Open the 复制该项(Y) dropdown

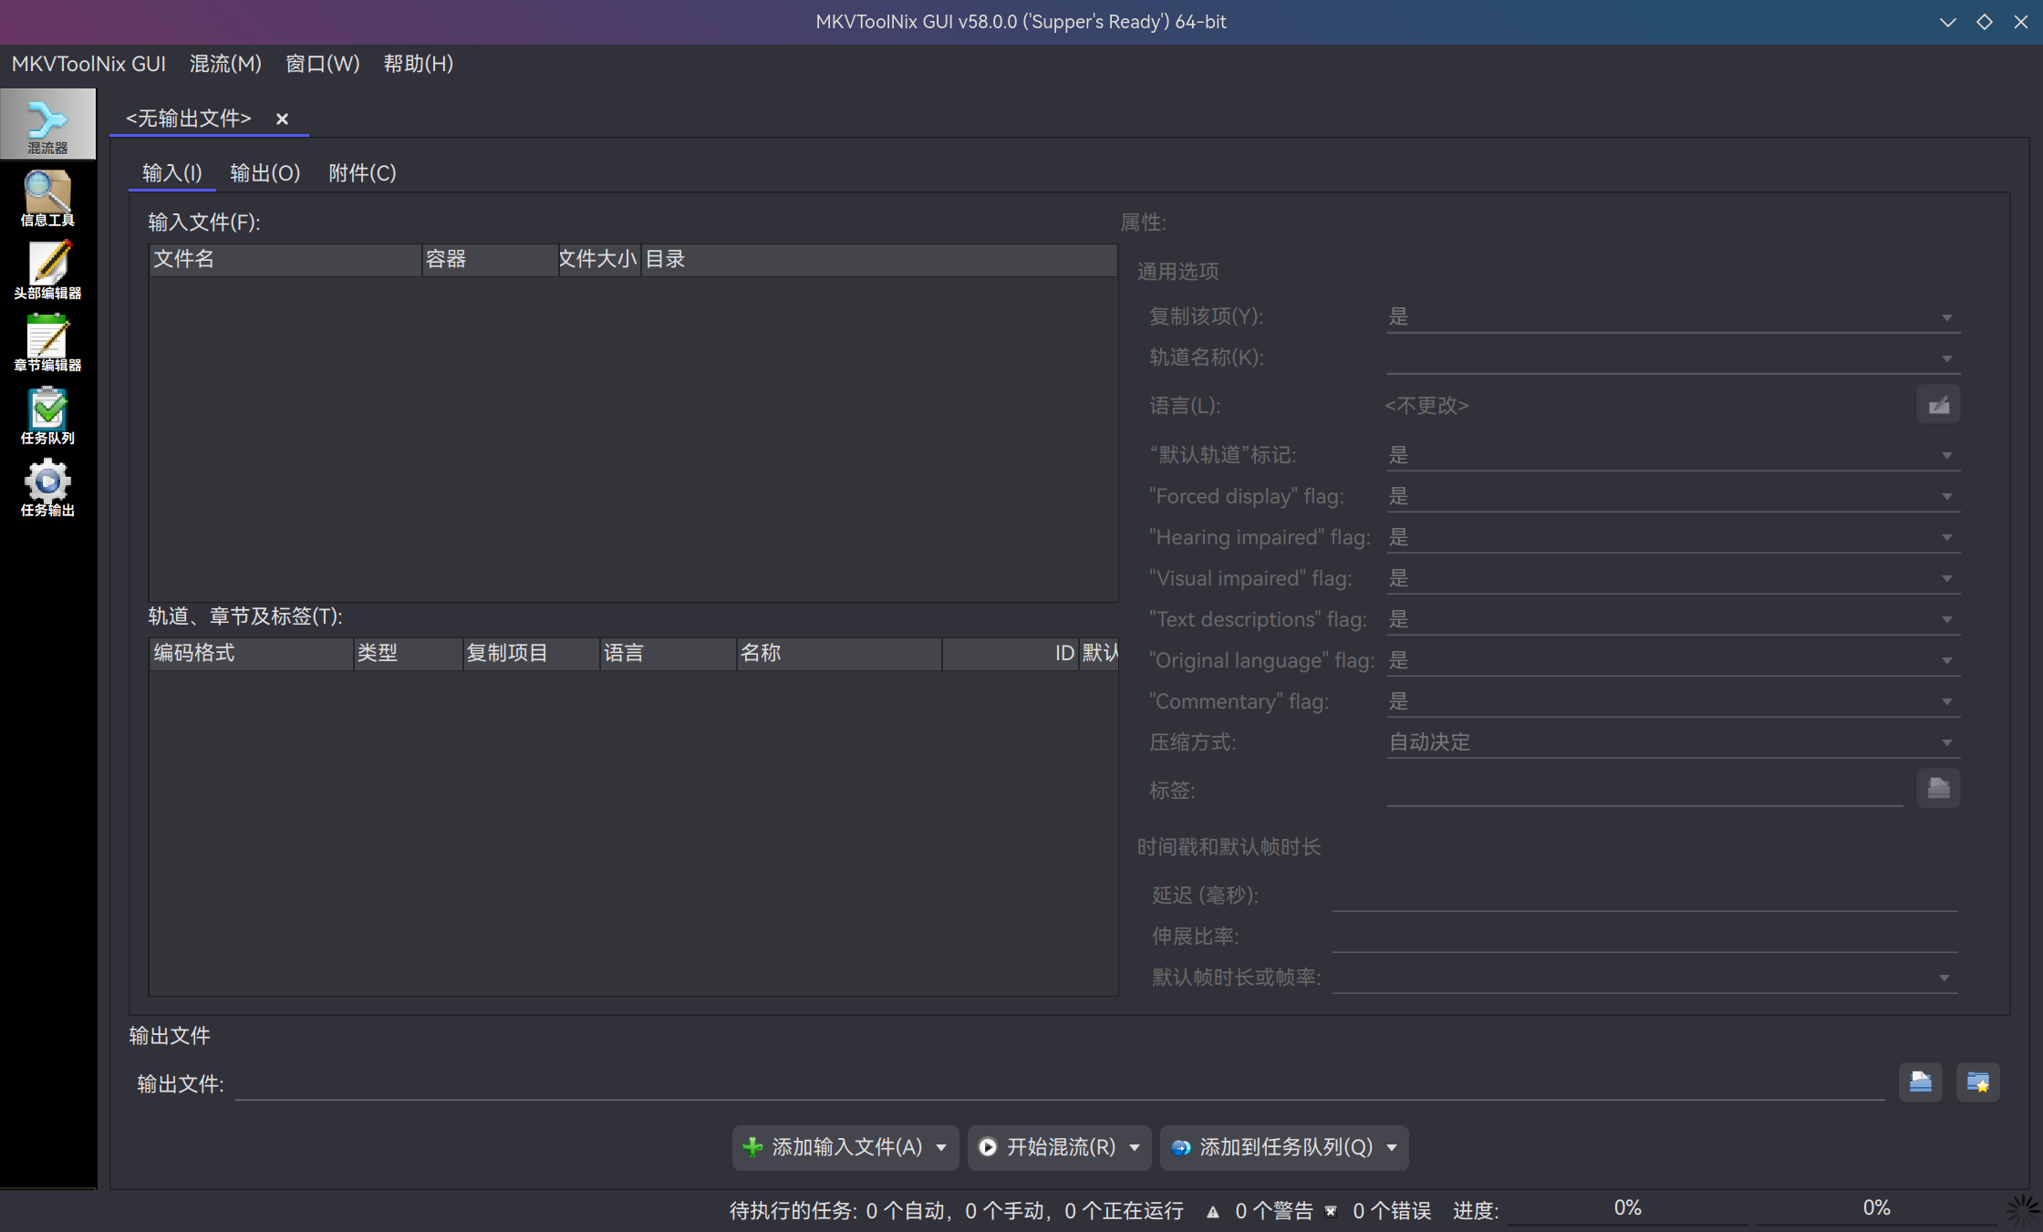(x=1947, y=316)
